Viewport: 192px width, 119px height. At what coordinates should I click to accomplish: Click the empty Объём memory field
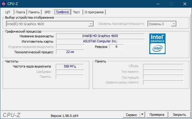coord(163,66)
